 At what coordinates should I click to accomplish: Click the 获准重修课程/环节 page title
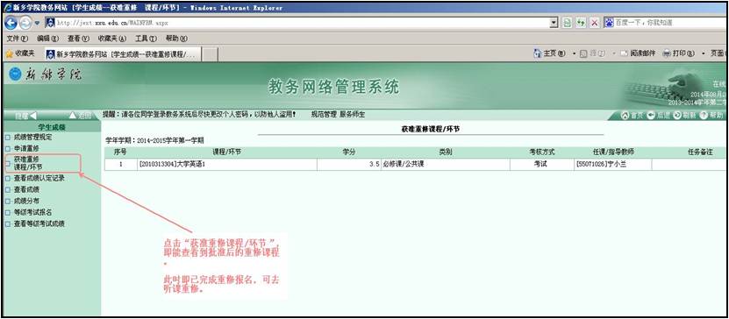click(x=431, y=129)
